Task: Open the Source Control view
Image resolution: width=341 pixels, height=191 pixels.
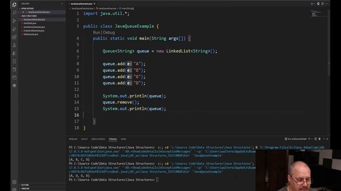Action: click(x=14, y=21)
